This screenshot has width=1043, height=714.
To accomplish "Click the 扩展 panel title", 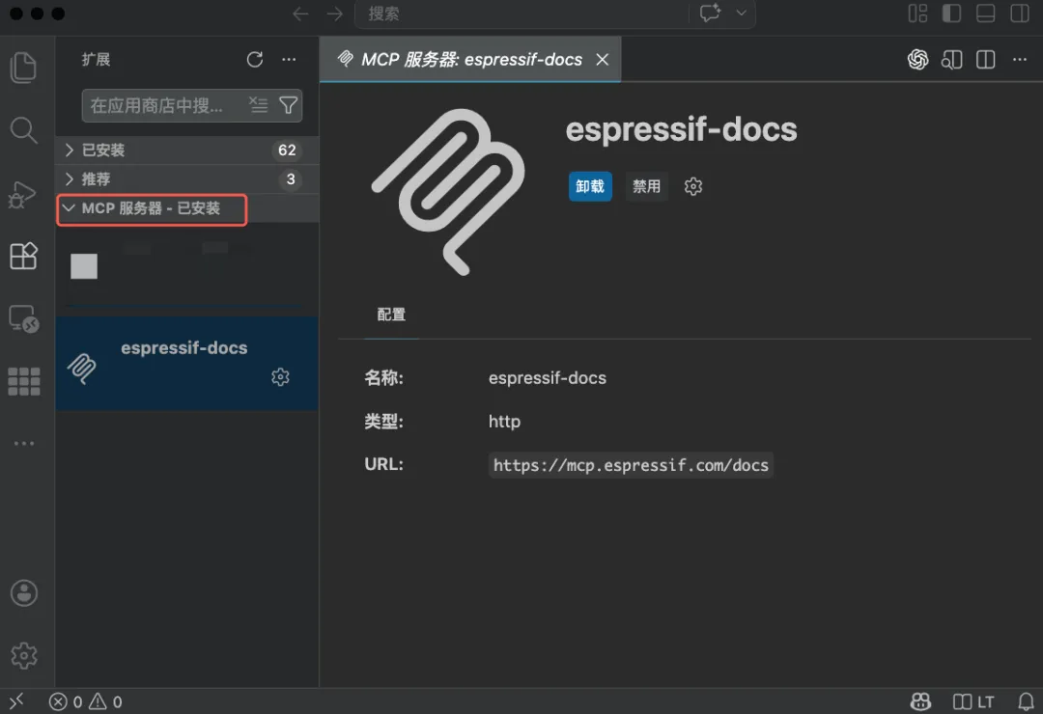I will point(96,60).
